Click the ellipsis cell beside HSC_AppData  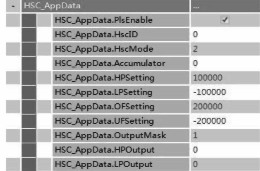pos(224,6)
